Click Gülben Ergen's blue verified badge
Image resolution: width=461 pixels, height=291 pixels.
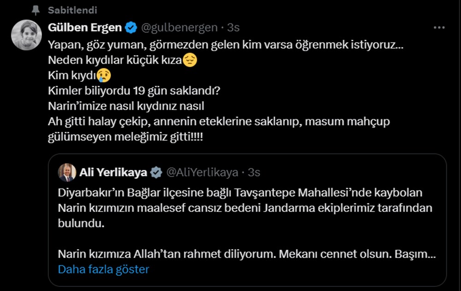tap(130, 27)
